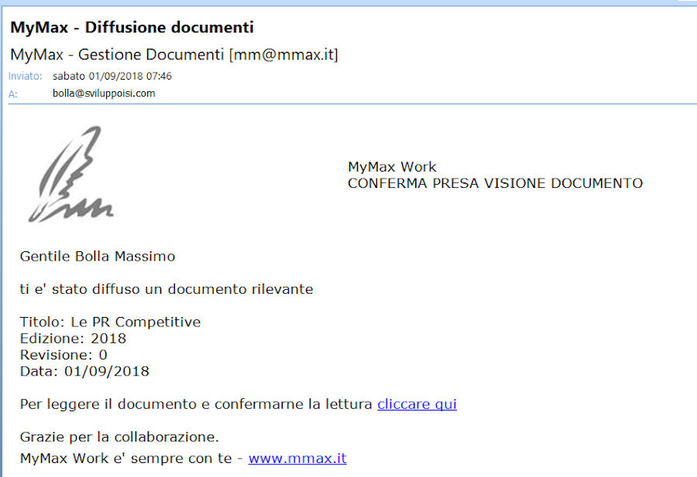Open the 'cliccare qui' link
This screenshot has width=697, height=477.
tap(417, 404)
